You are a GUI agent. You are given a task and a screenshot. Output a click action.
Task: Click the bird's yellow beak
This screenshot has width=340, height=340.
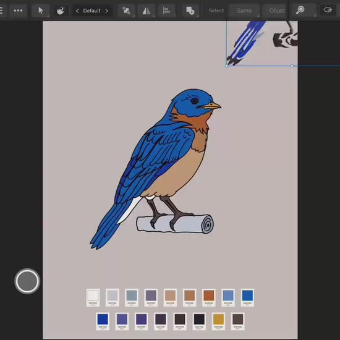pos(210,106)
